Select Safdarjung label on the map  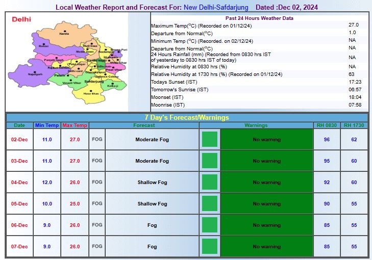pyautogui.click(x=94, y=82)
